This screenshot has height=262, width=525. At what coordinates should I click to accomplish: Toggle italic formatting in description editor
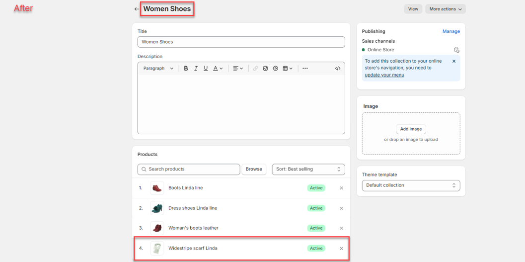point(196,69)
